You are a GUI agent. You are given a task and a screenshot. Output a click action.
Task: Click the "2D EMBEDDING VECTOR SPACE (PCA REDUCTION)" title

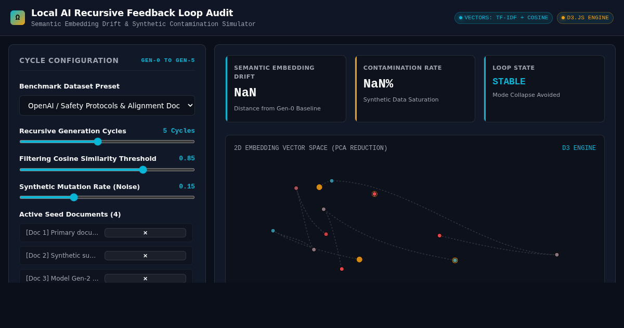tap(310, 148)
